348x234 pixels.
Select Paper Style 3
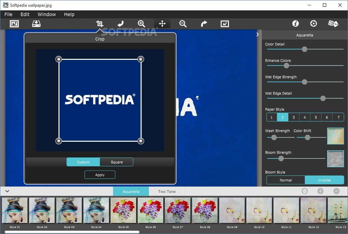294,117
